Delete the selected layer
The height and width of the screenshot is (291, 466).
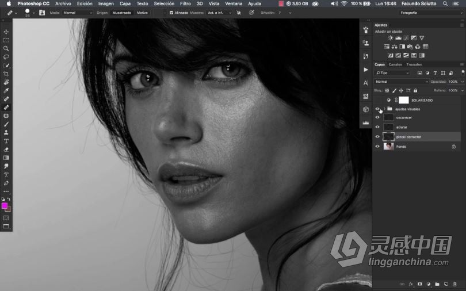coord(454,284)
